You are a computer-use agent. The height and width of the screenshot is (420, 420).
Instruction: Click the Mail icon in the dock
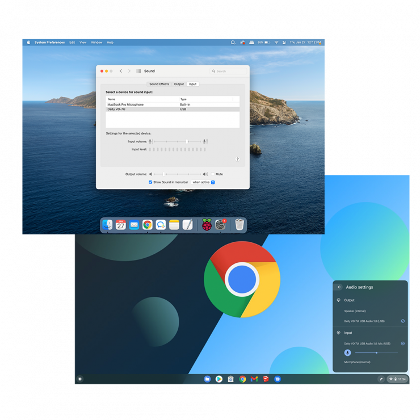134,225
